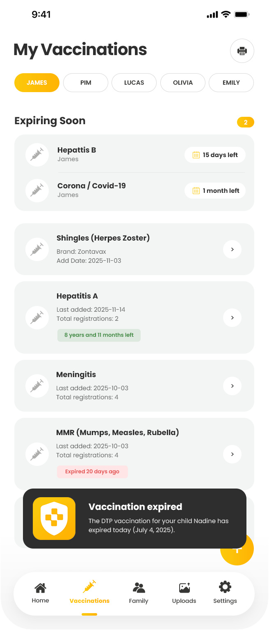Switch to the EMILY tab

(231, 82)
